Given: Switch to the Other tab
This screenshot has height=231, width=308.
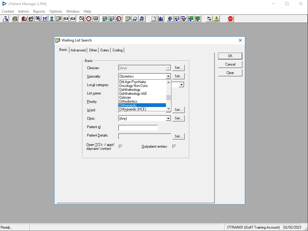Looking at the screenshot, I should 93,50.
